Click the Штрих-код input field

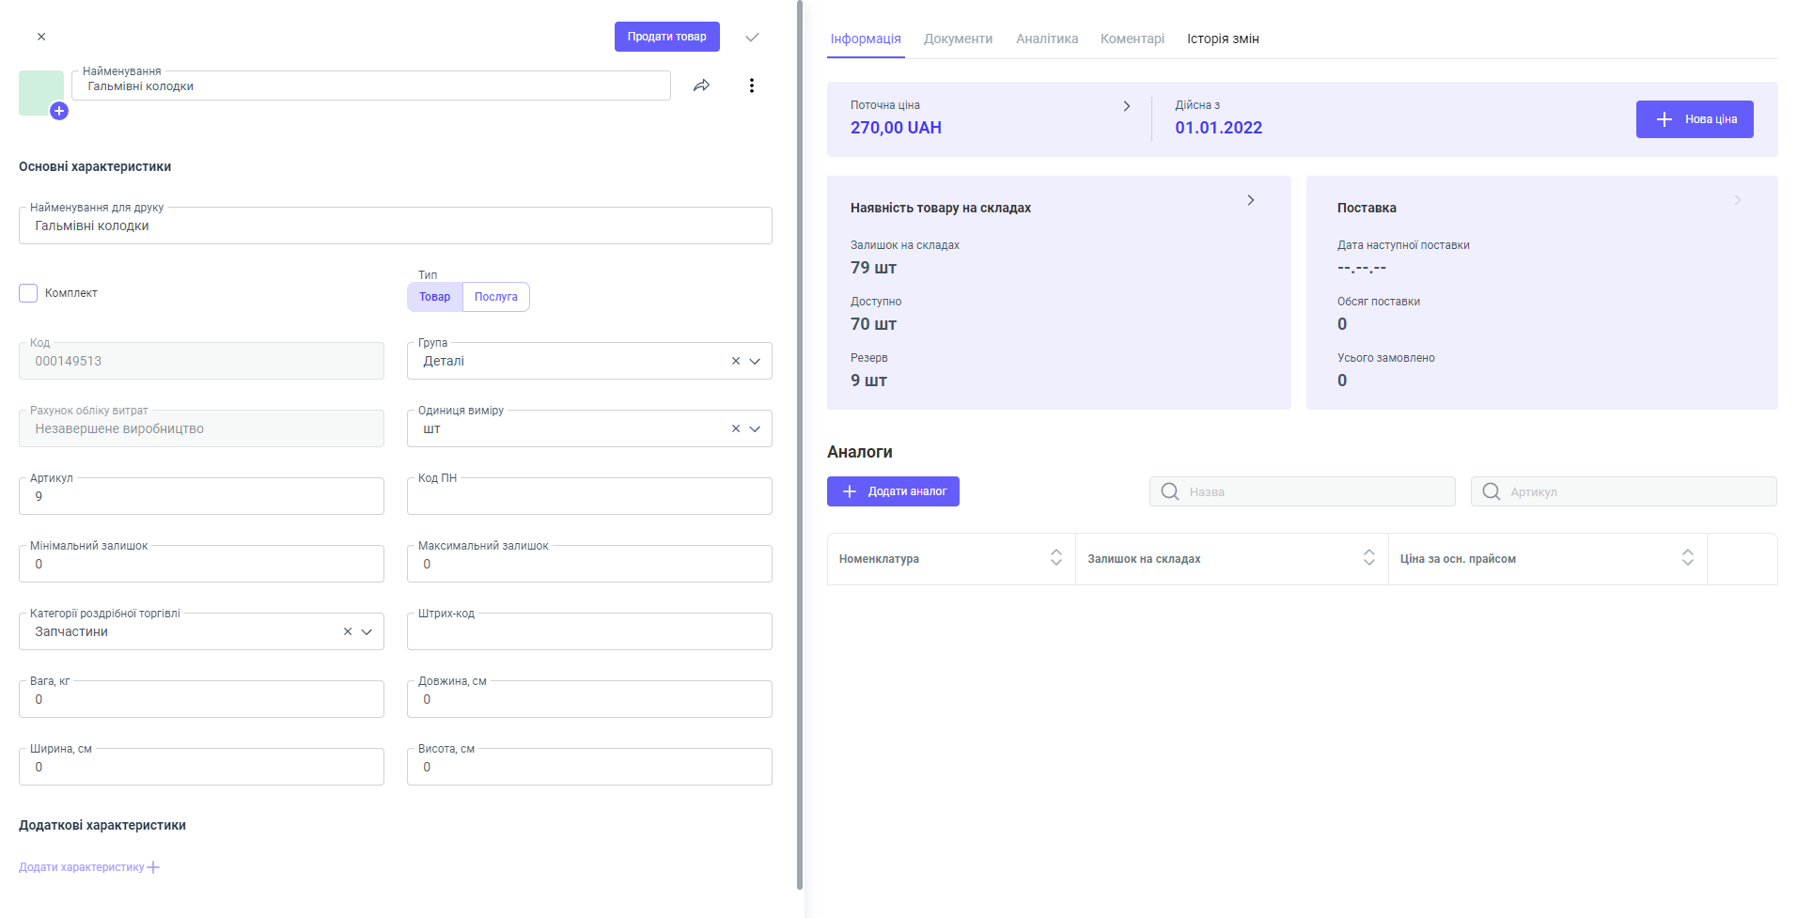coord(589,632)
